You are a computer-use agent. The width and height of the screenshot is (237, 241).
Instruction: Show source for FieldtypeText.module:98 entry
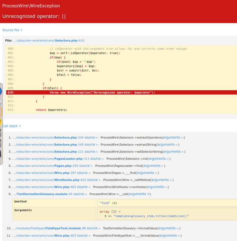point(94,228)
